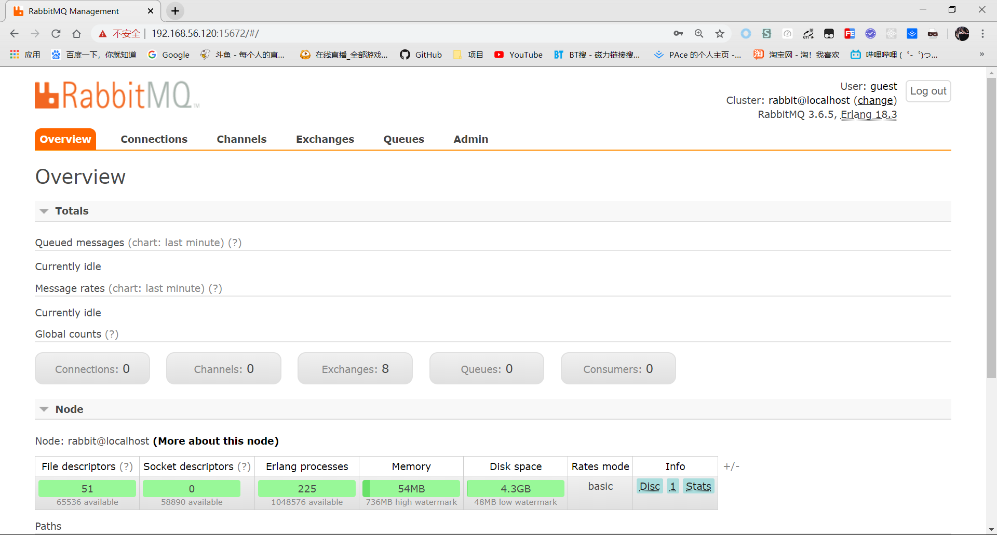Open Message rates chart range link

[x=156, y=288]
